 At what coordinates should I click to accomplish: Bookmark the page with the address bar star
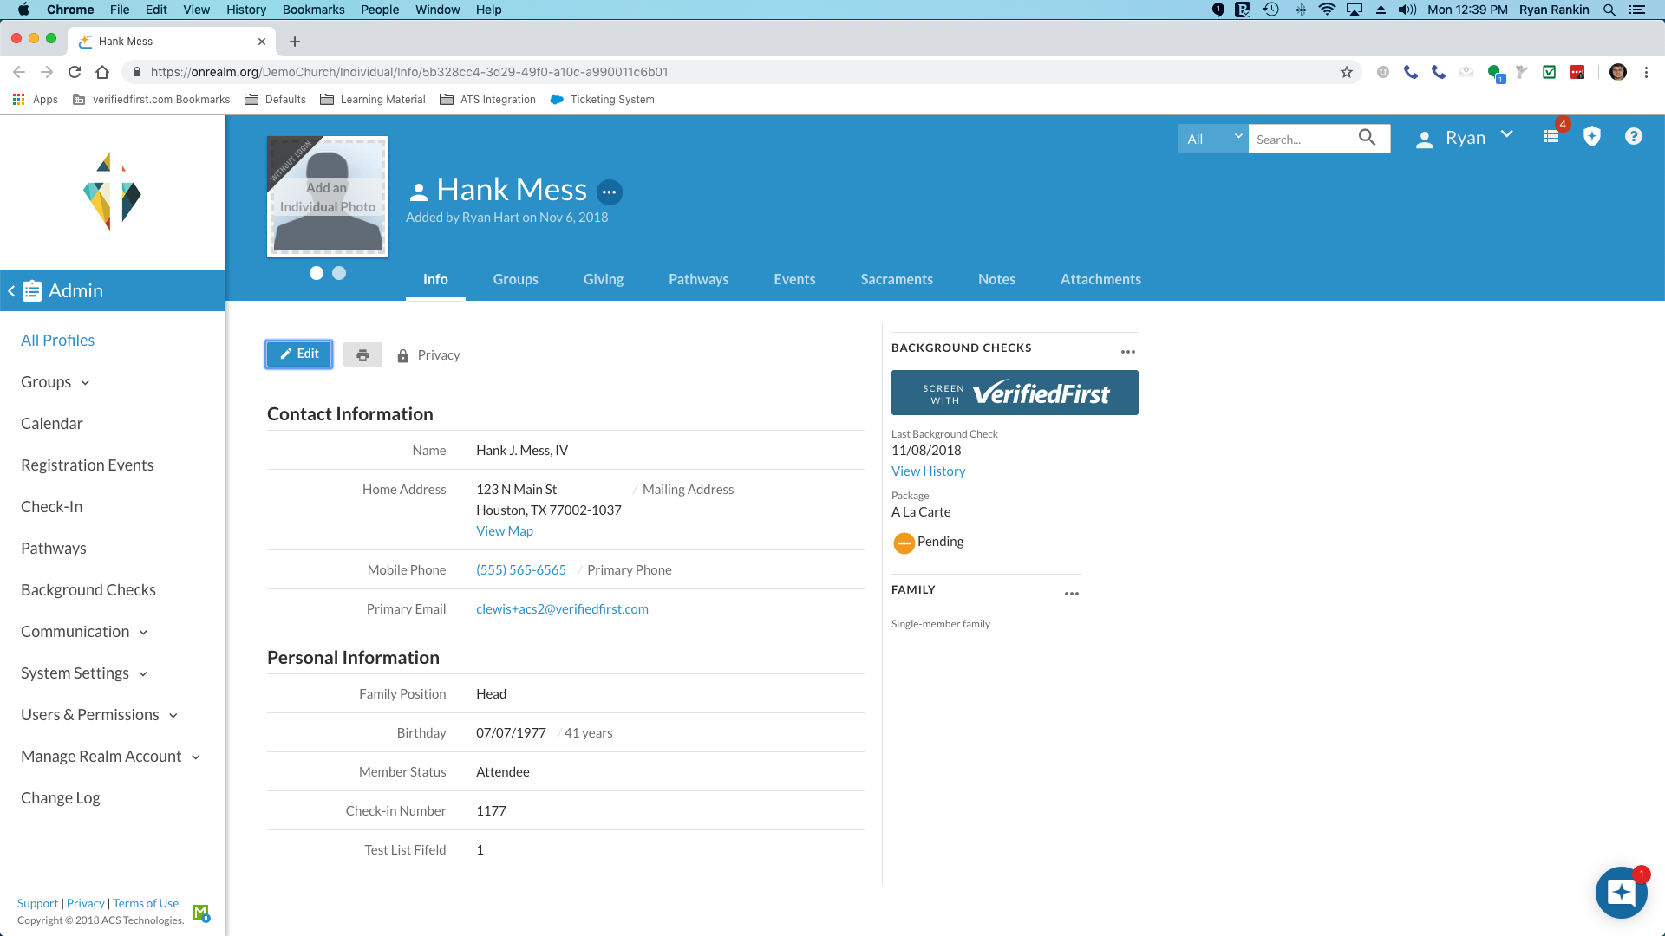(x=1348, y=73)
